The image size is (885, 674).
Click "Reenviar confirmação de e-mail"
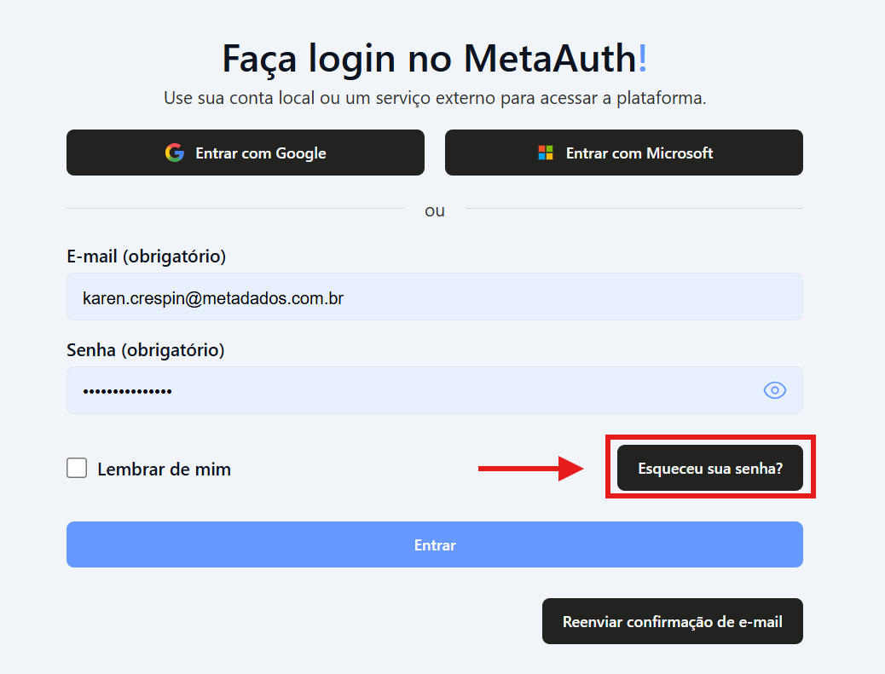click(673, 621)
